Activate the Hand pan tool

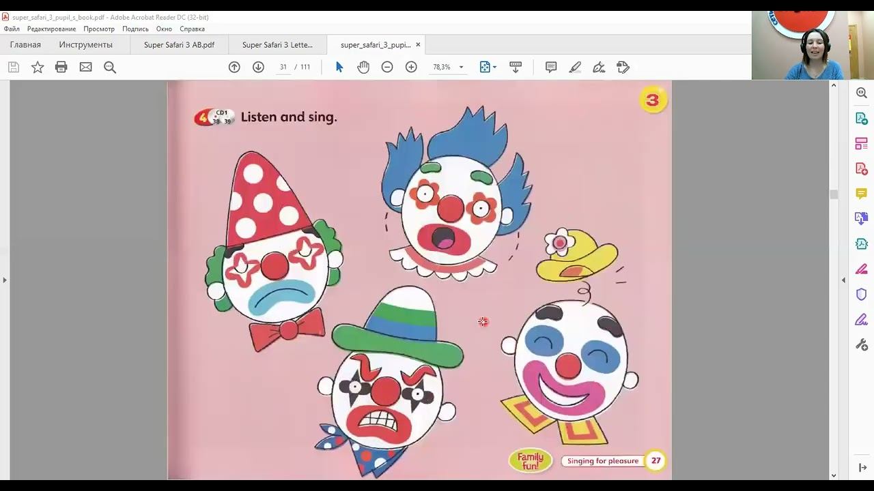[363, 67]
